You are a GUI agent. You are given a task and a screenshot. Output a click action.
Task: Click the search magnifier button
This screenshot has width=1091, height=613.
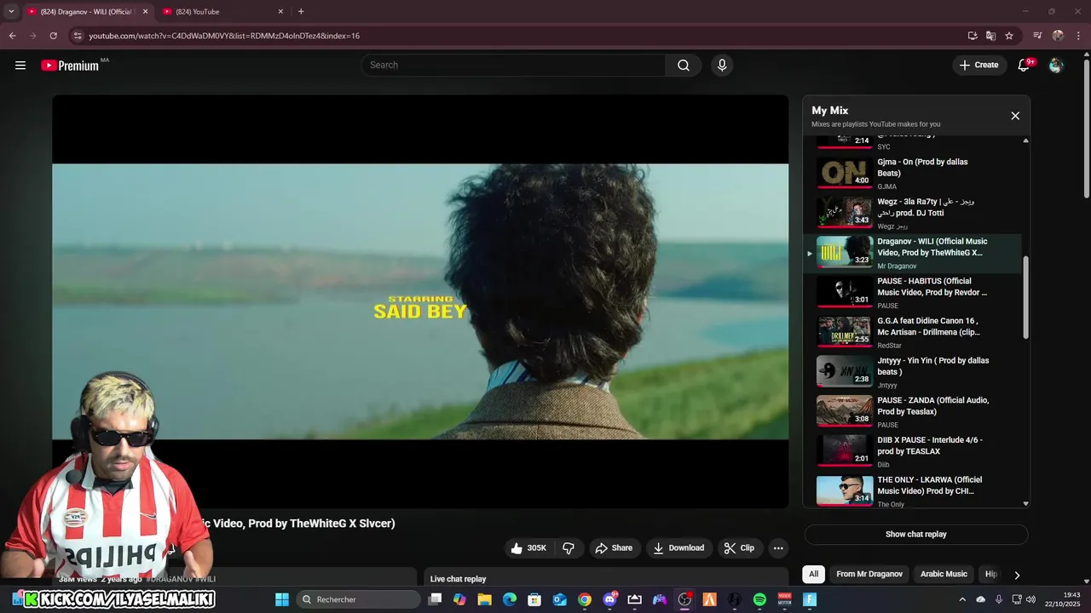tap(684, 66)
